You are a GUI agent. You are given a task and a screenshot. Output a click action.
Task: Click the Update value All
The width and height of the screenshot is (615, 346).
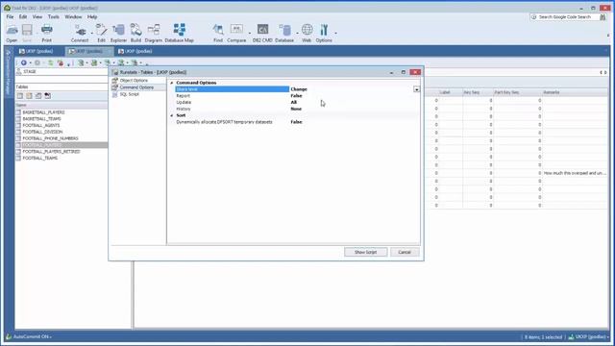tap(294, 103)
